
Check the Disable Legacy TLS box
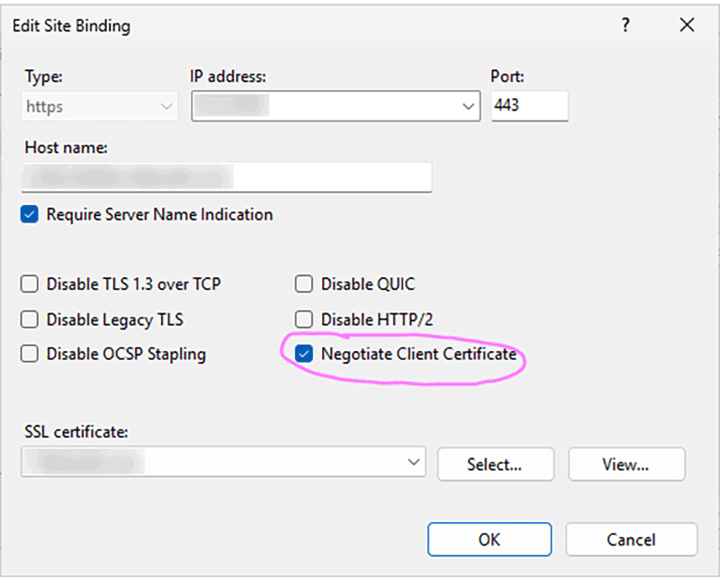(x=30, y=320)
